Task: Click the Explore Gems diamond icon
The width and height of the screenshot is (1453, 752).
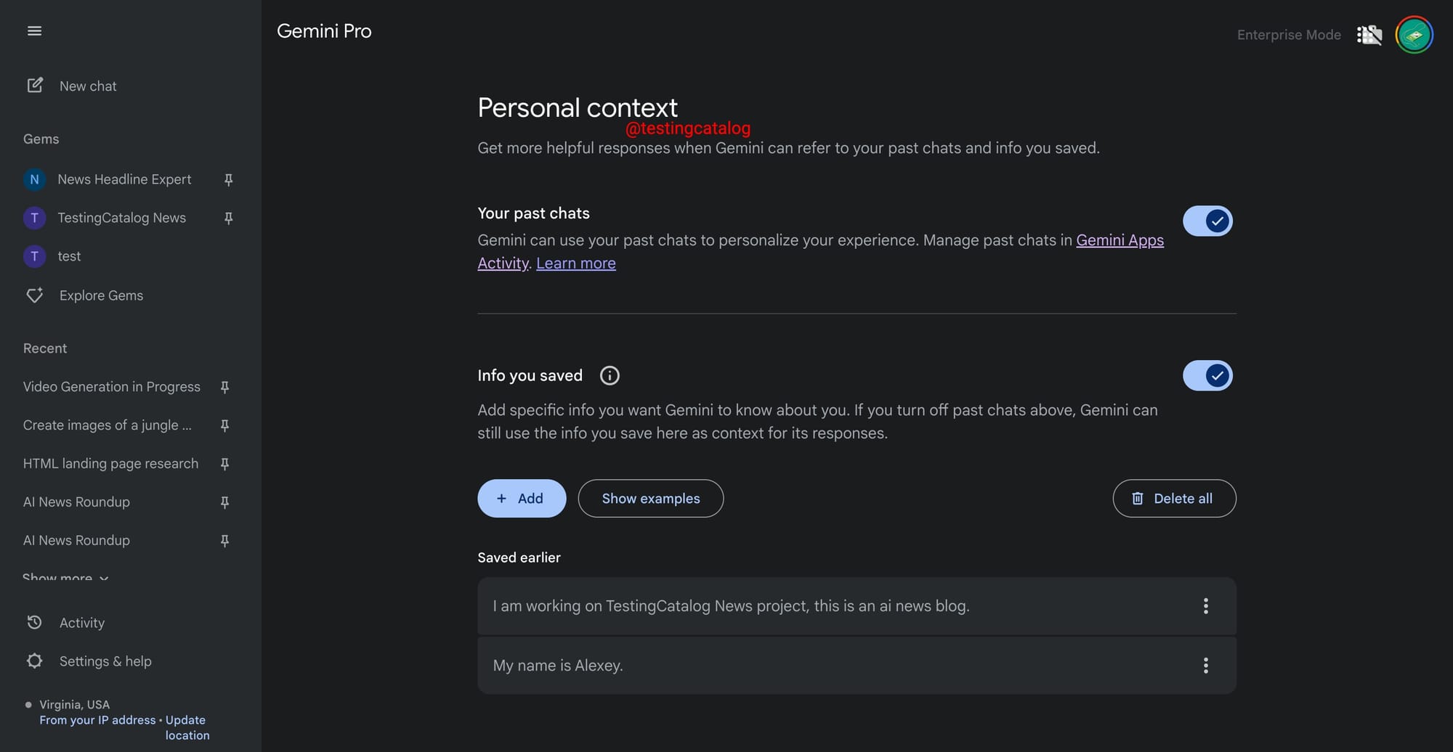Action: (x=35, y=295)
